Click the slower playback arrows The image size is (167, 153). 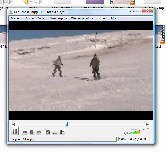13,124
